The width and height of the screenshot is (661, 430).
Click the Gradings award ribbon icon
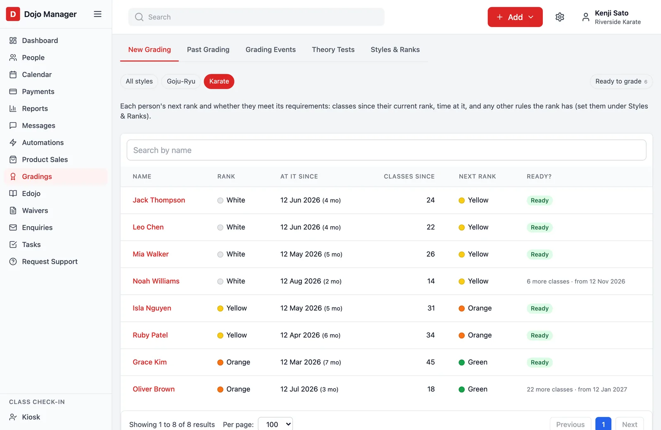point(13,177)
